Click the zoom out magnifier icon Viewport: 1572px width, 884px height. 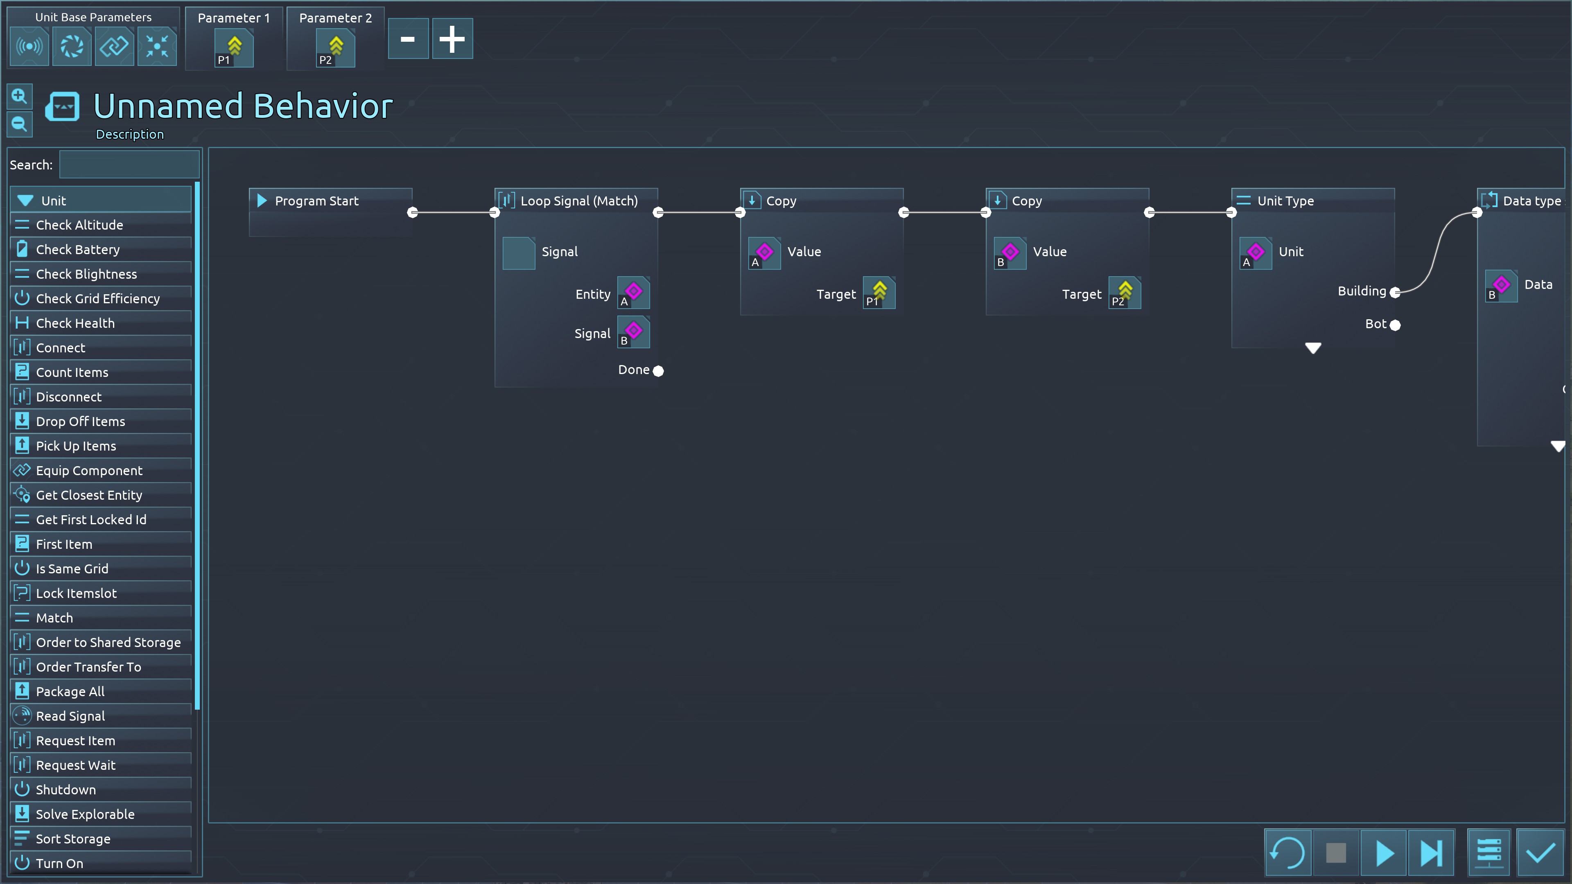[x=19, y=124]
